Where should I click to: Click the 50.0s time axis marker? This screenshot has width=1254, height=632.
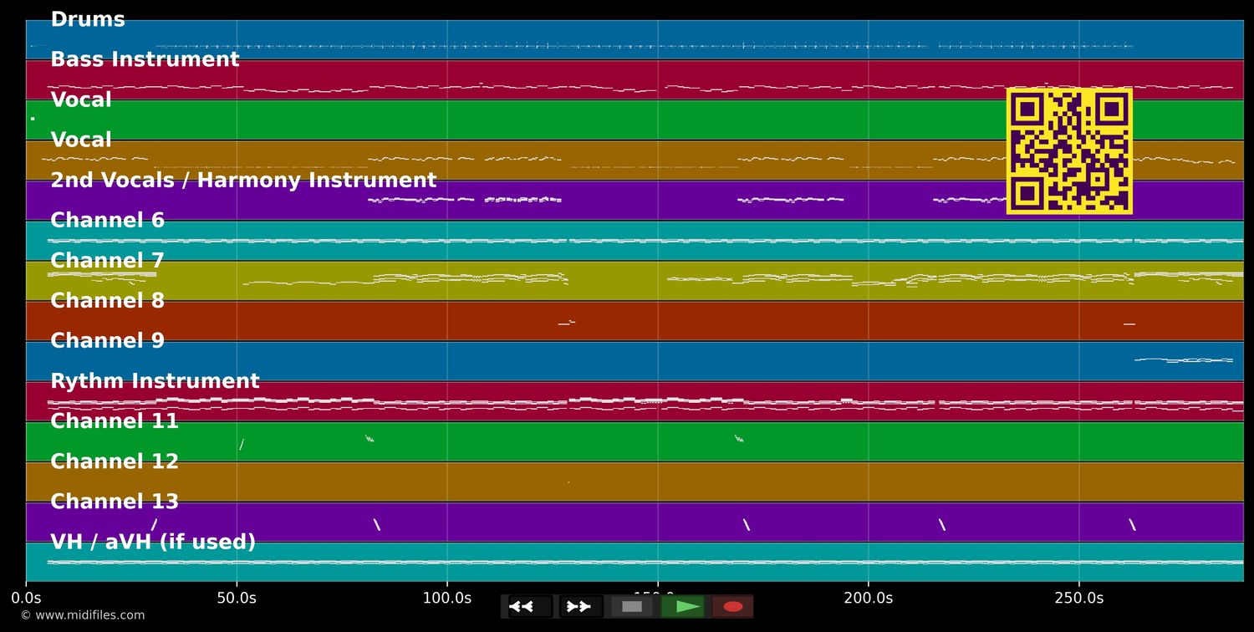tap(237, 598)
